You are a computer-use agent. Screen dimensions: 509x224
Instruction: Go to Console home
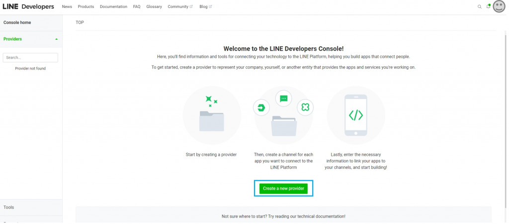[31, 23]
